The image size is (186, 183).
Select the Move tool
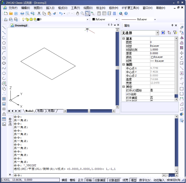click(182, 53)
